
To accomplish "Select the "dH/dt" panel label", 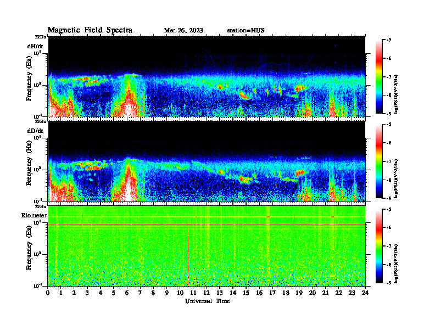I will [35, 46].
